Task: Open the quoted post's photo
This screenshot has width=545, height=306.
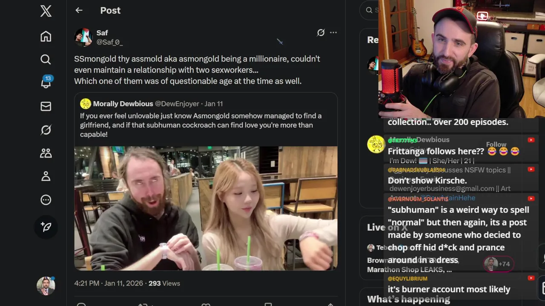Action: coord(206,208)
